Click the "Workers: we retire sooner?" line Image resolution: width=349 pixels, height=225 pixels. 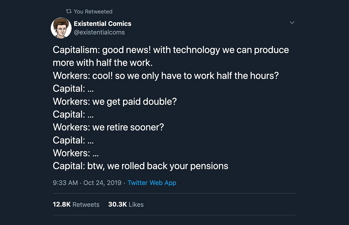coord(108,127)
